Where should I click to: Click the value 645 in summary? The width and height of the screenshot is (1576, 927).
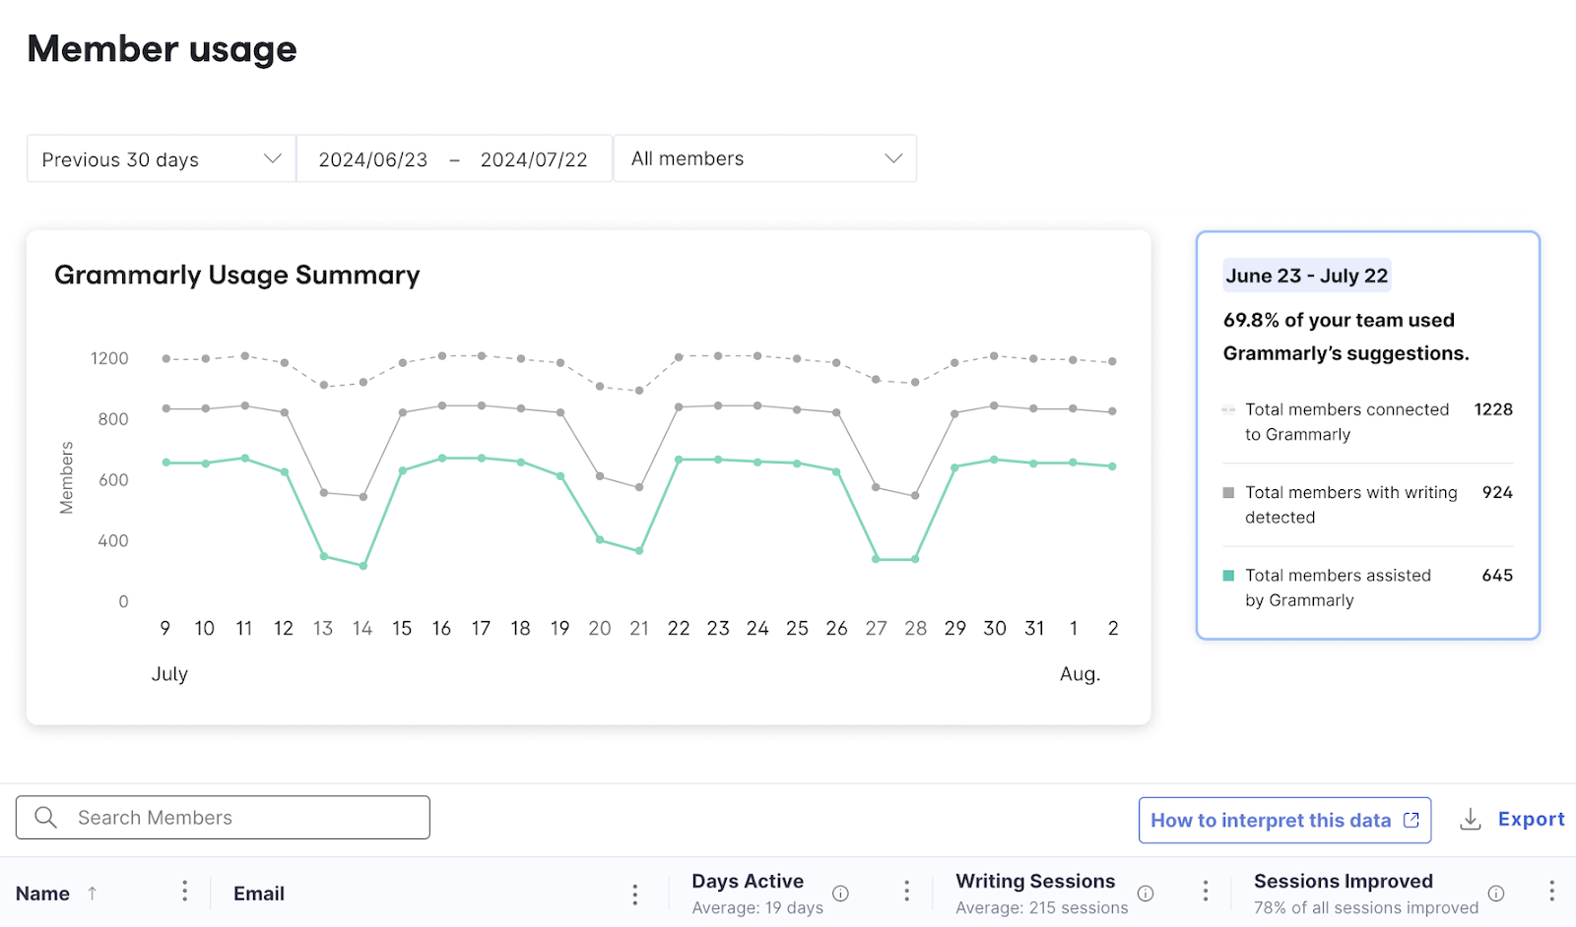click(x=1497, y=576)
